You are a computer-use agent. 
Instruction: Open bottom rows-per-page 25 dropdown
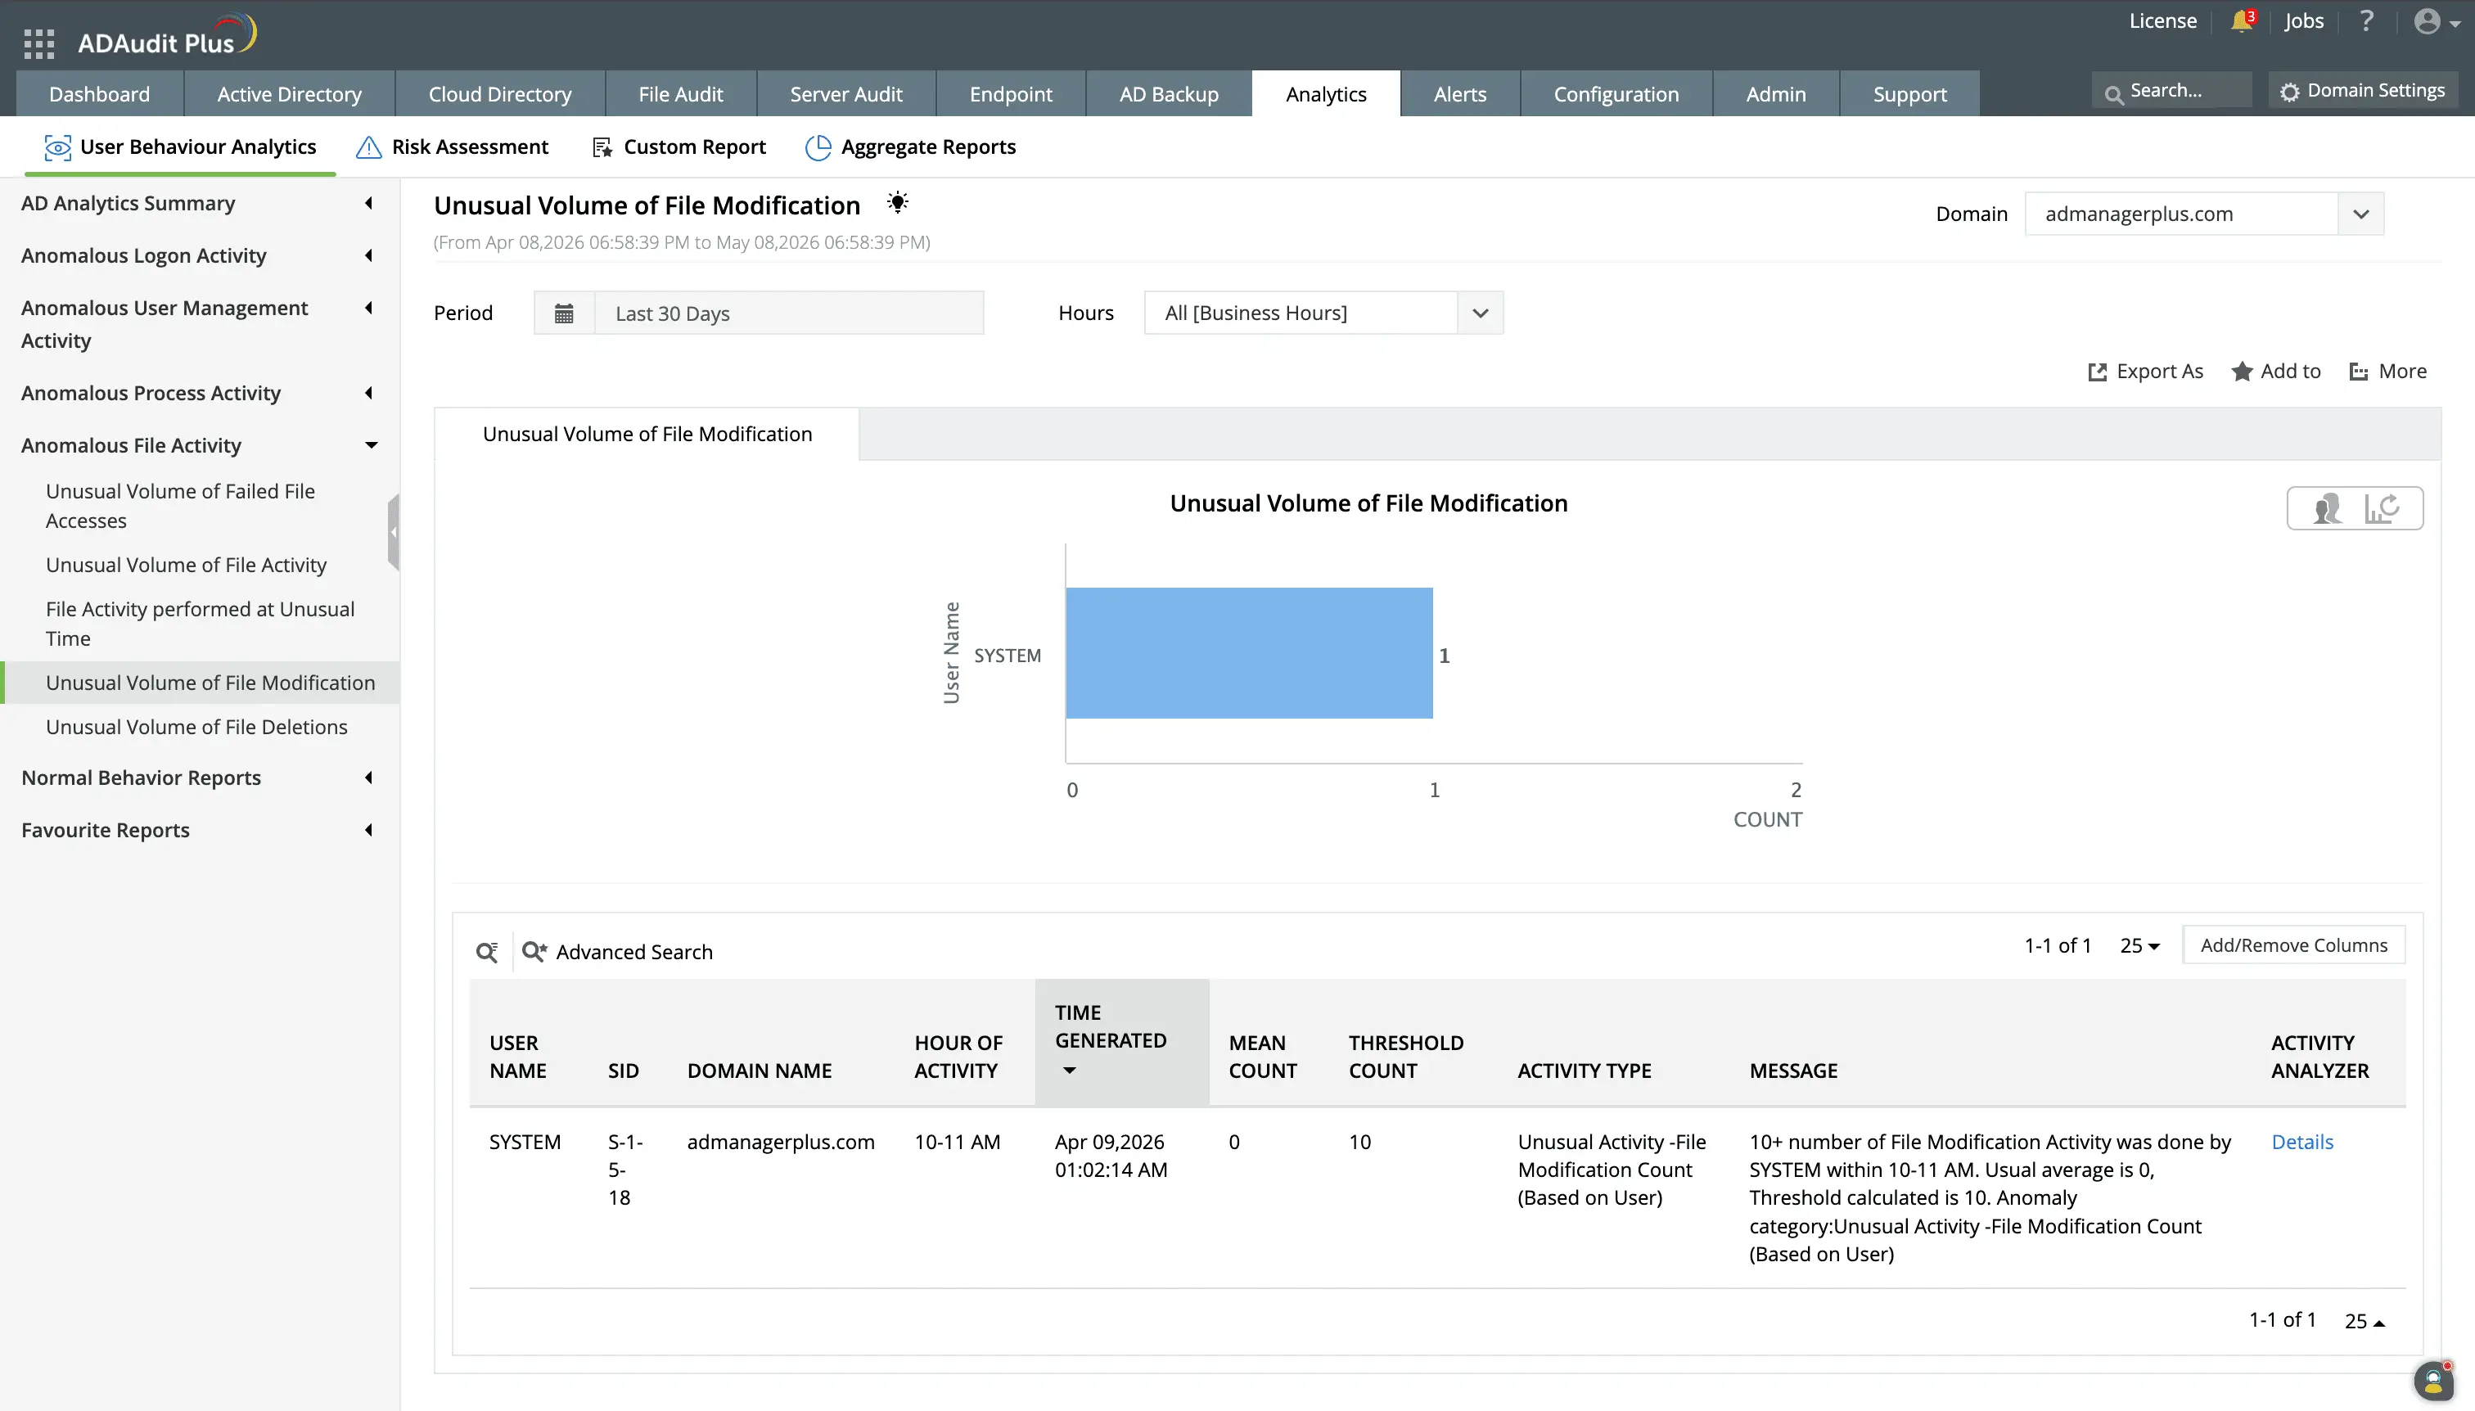[x=2364, y=1321]
